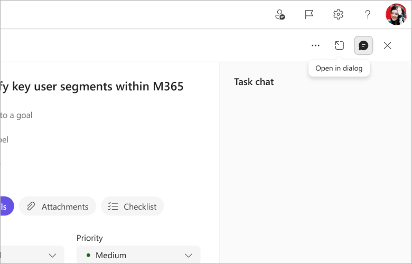Open the more options ellipsis menu
Screen dimensions: 412x264
pyautogui.click(x=315, y=45)
